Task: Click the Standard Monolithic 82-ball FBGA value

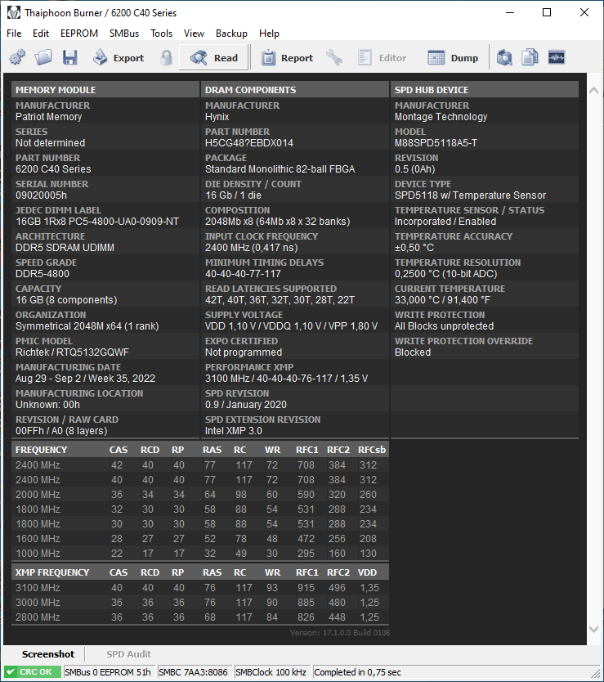Action: (280, 169)
